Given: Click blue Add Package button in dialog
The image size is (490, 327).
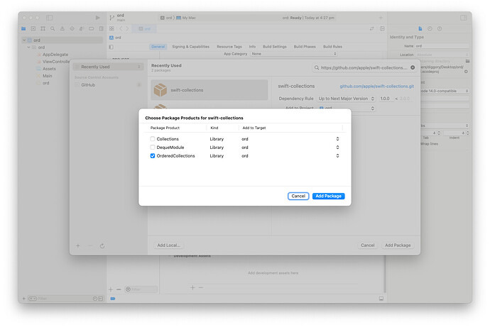Looking at the screenshot, I should 328,196.
